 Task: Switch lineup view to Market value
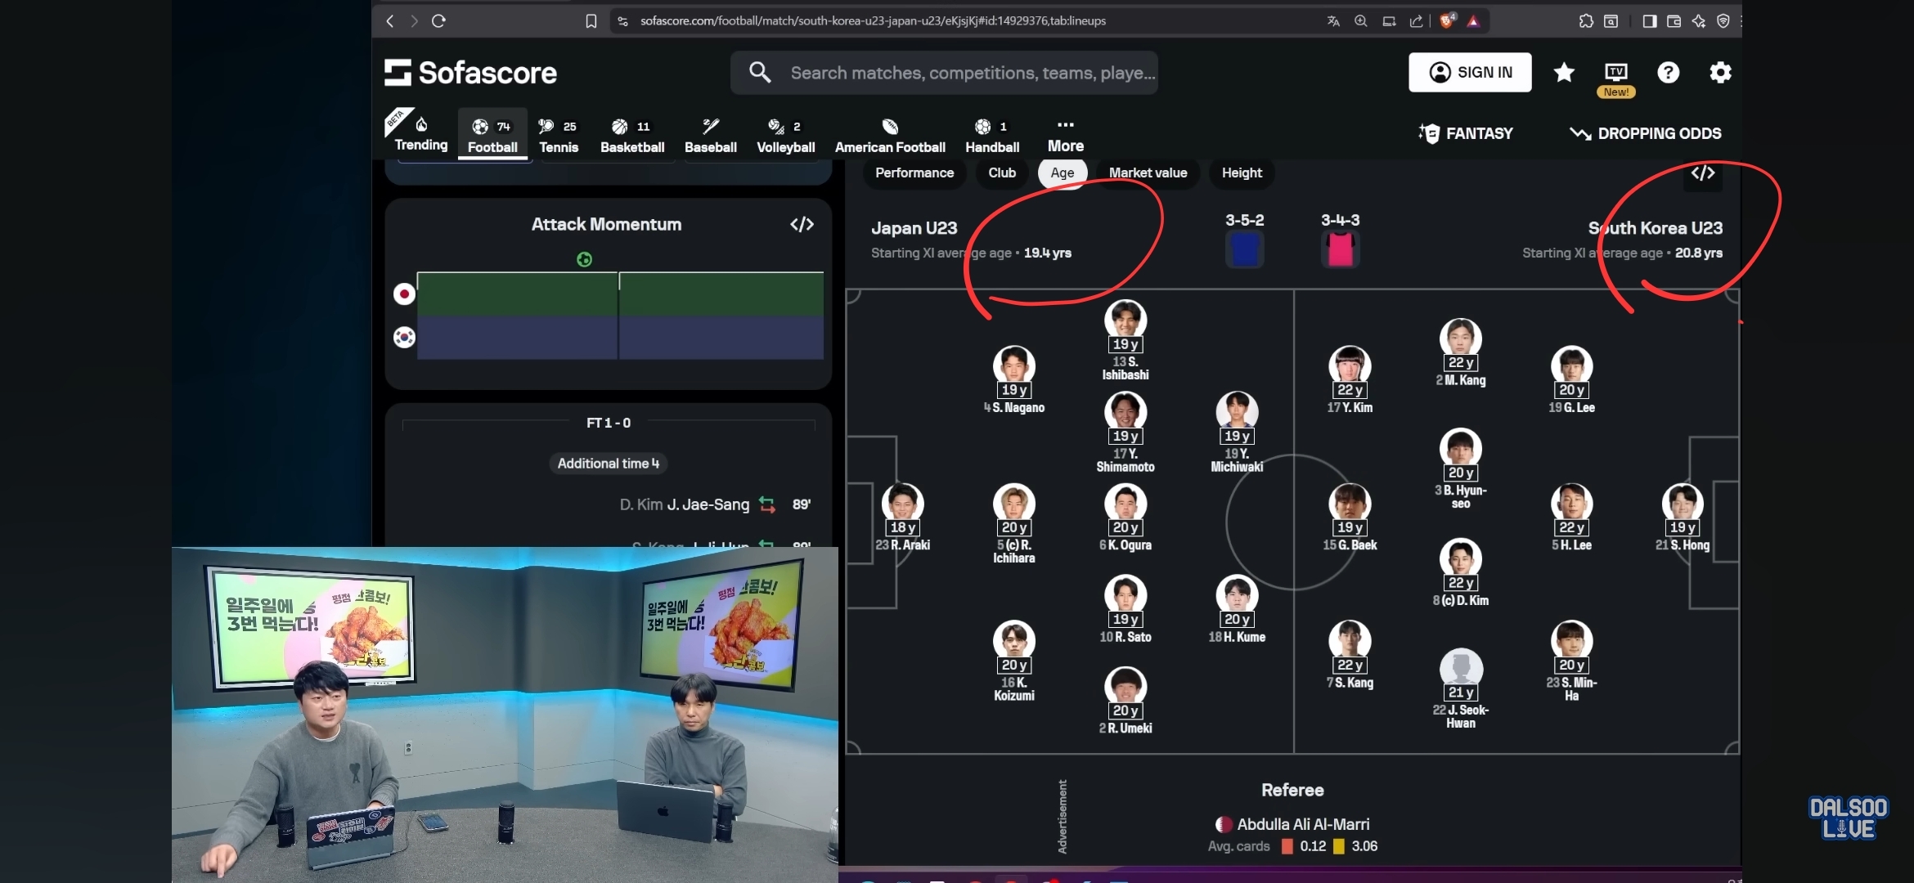1148,173
